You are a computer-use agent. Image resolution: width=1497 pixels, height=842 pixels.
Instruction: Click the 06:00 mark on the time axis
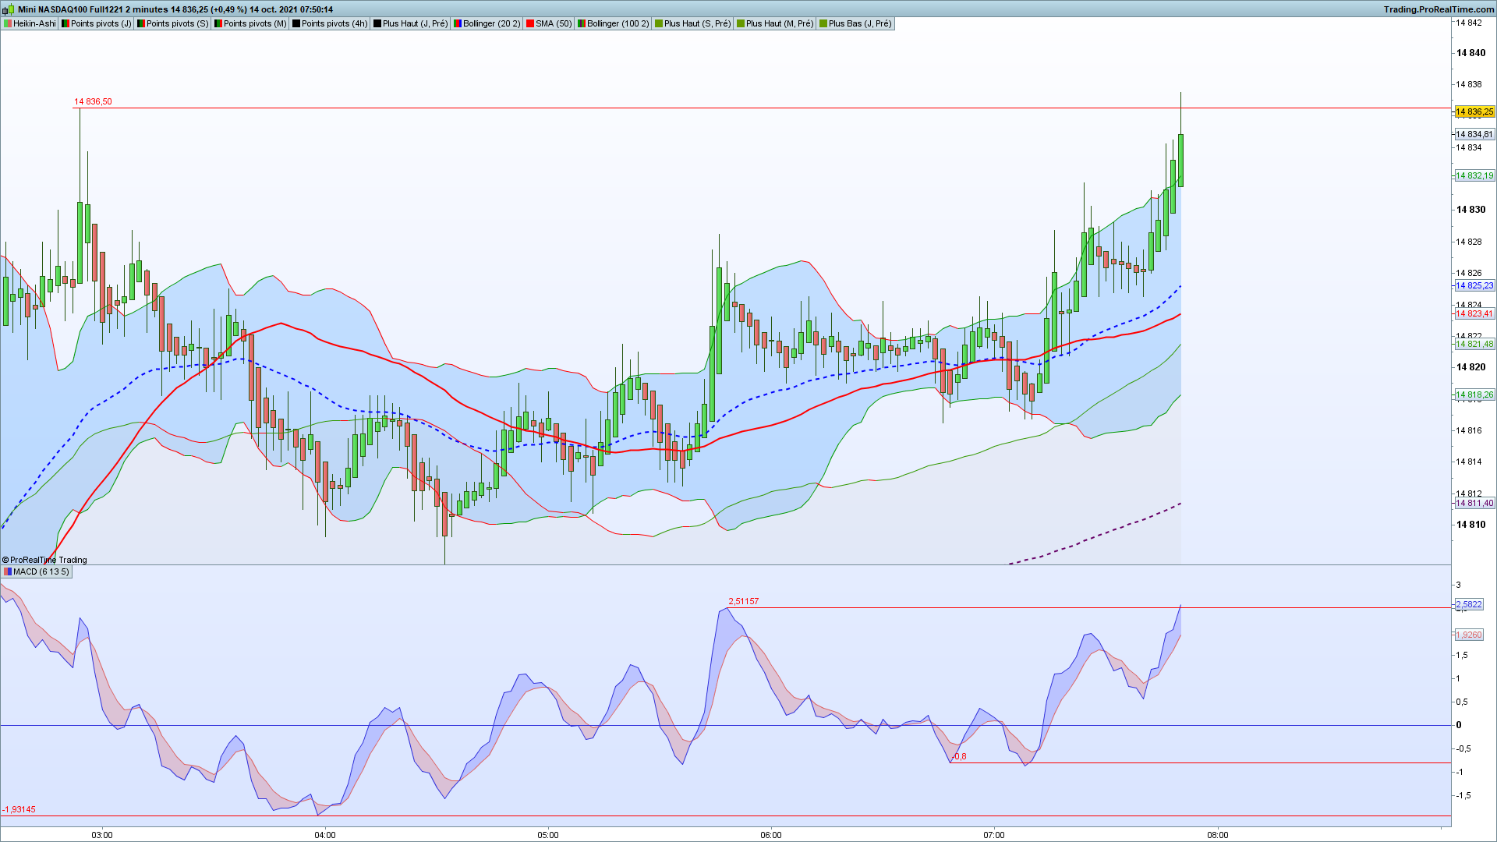coord(770,835)
